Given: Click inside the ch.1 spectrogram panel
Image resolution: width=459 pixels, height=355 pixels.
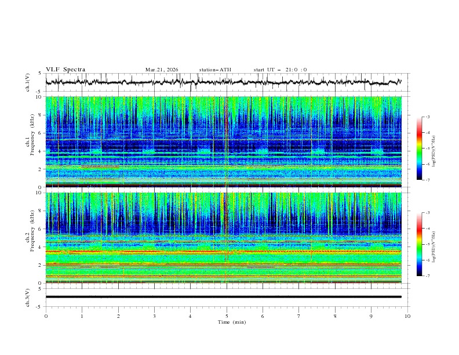Looking at the screenshot, I should click(224, 142).
